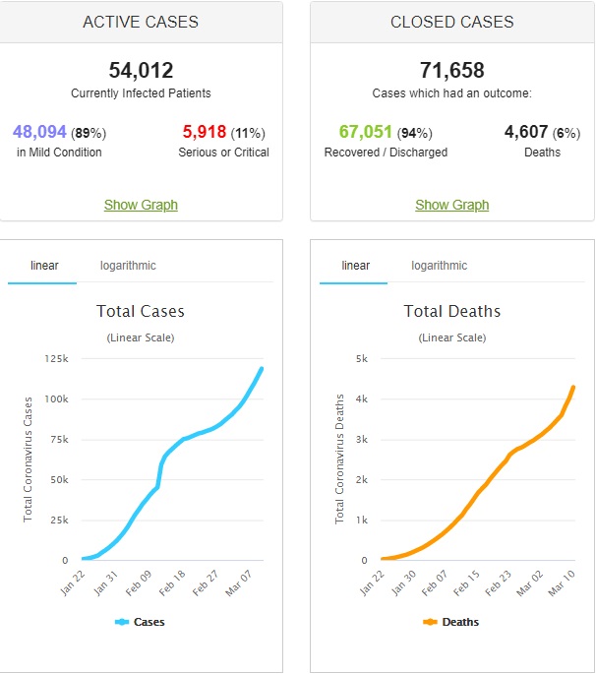
Task: Click the 54,012 currently infected total
Action: [141, 71]
